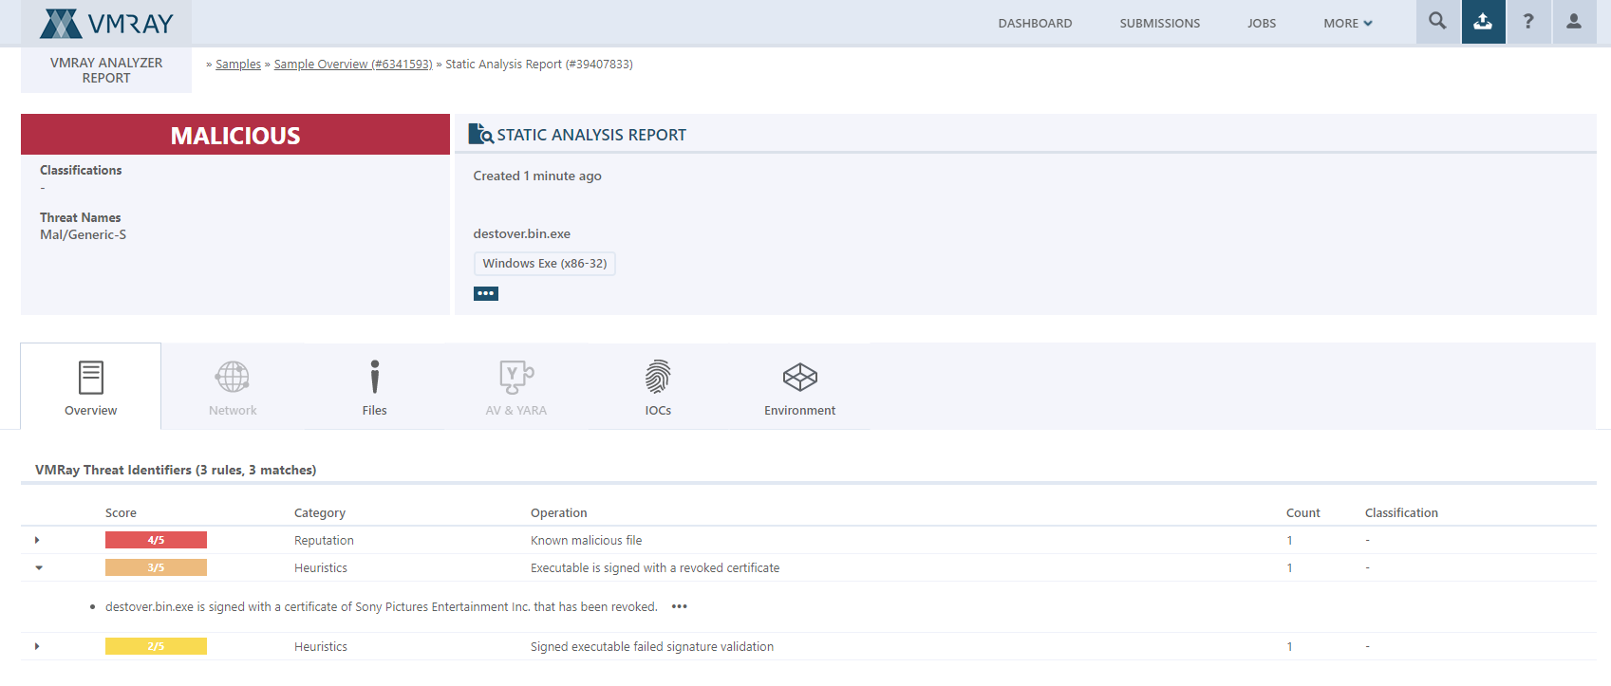Expand sample details ellipsis button
Image resolution: width=1611 pixels, height=686 pixels.
486,293
